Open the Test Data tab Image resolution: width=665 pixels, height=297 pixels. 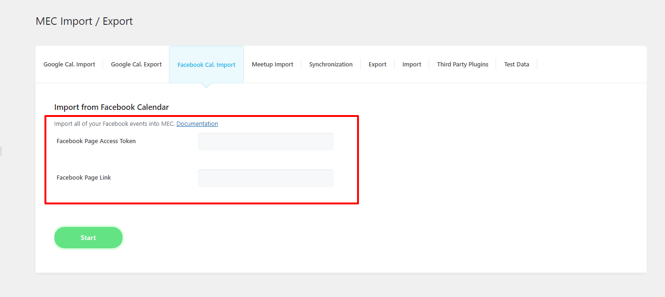(517, 65)
